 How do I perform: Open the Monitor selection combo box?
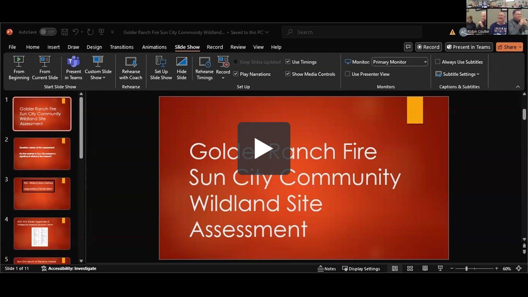click(400, 62)
